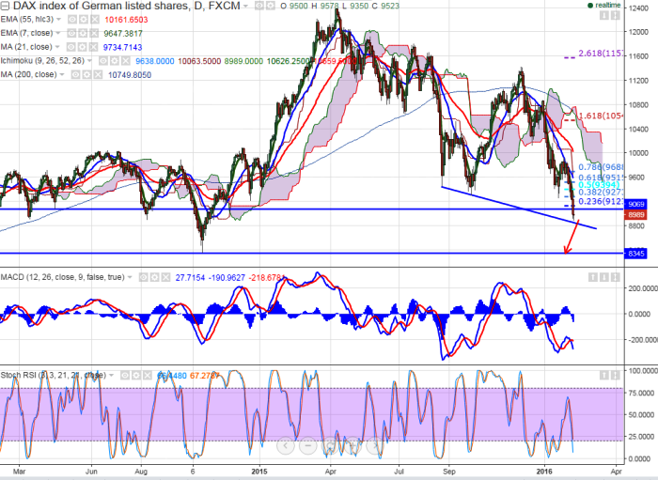
Task: Open Ichimoku indicator settings gear
Action: pyautogui.click(x=115, y=61)
